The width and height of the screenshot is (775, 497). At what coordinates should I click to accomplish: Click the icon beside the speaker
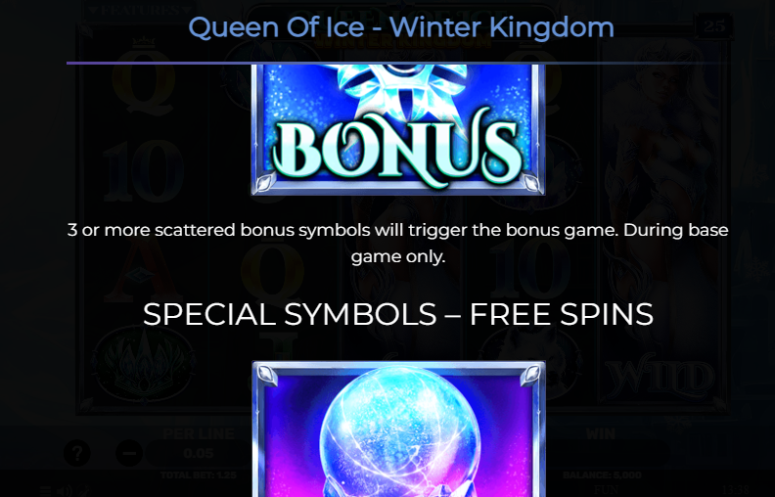[82, 490]
